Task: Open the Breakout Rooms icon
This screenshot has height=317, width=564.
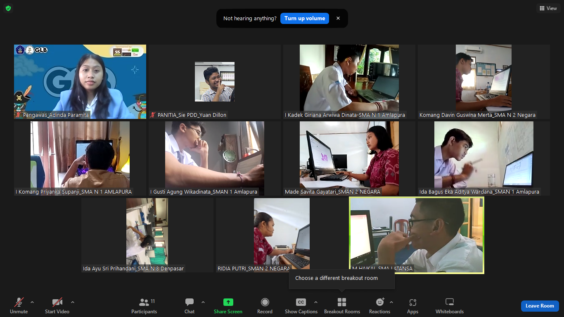Action: pos(342,303)
